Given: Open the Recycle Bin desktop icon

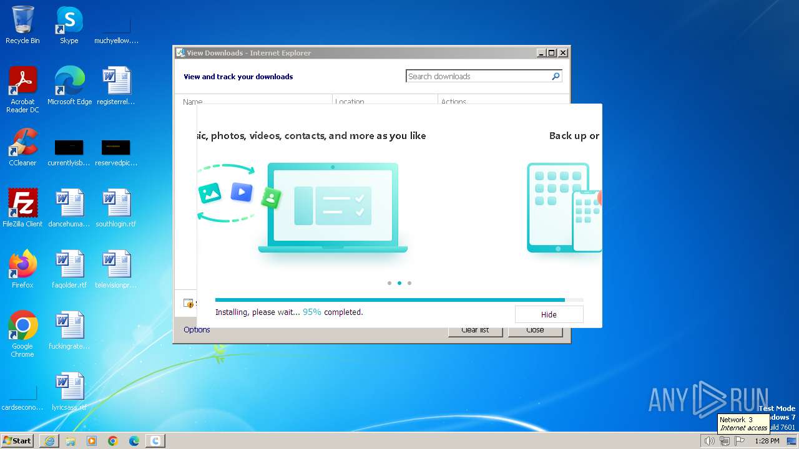Looking at the screenshot, I should [22, 25].
